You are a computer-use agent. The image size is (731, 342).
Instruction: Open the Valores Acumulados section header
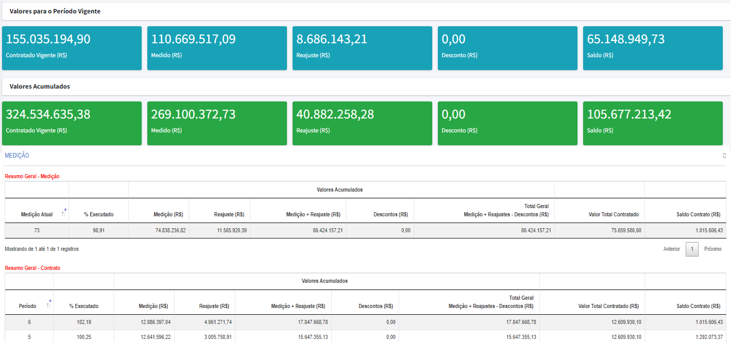(40, 87)
